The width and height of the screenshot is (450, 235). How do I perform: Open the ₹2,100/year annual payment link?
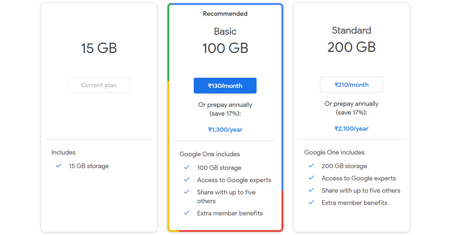[351, 128]
